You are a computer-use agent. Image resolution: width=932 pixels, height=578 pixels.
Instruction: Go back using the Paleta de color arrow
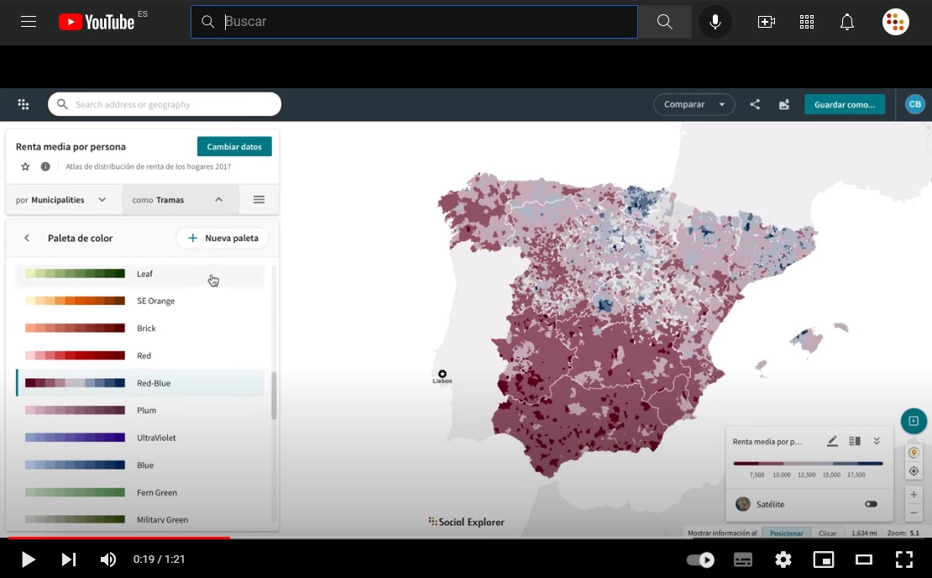pos(27,238)
